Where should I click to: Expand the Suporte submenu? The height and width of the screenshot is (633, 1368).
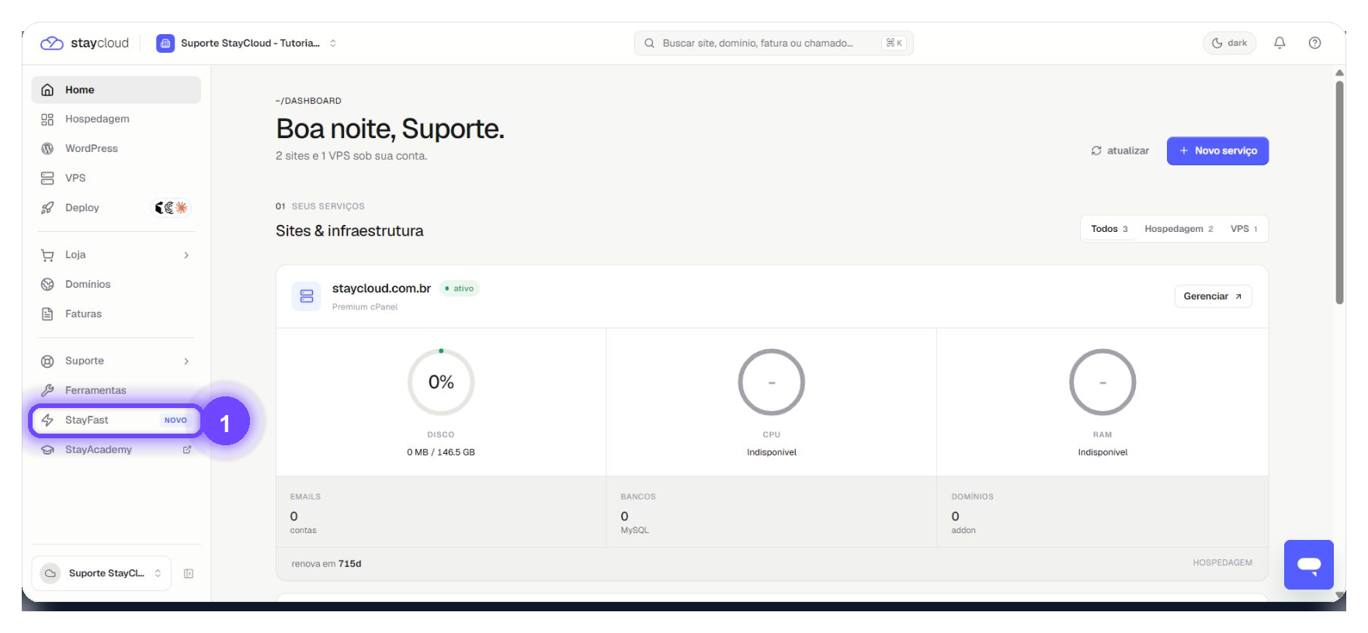pos(186,361)
